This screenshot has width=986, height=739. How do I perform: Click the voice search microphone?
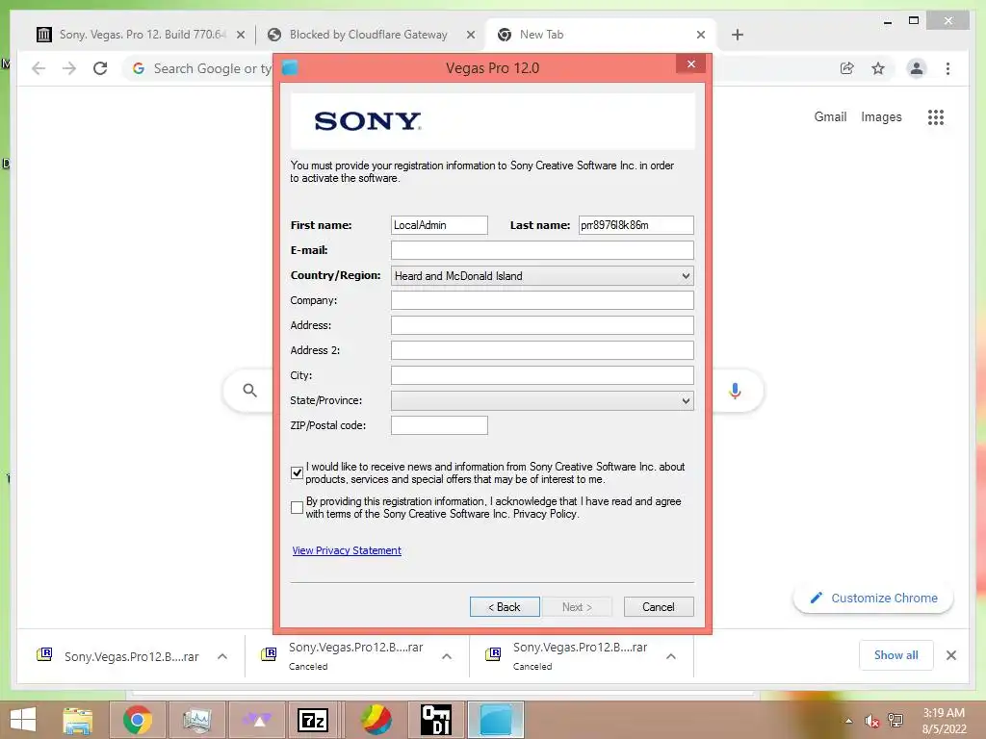click(735, 391)
